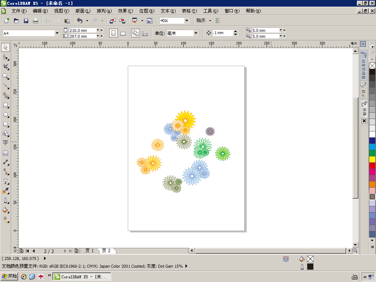
Task: Pick the red palette swatch
Action: [372, 166]
